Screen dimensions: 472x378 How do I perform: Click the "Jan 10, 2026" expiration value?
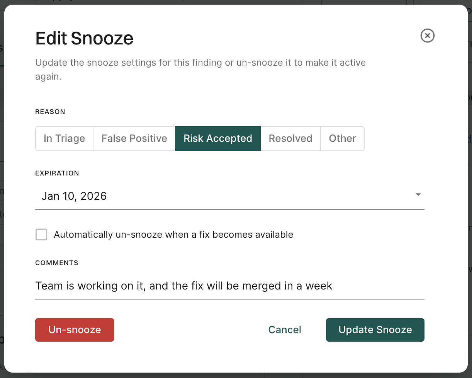[x=74, y=196]
